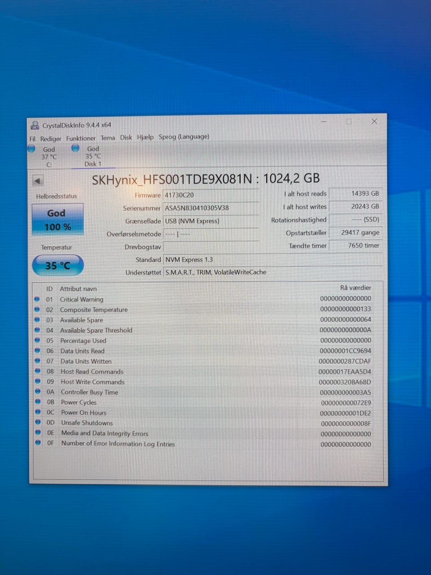Click the status dot for Controller Busy Time
The width and height of the screenshot is (431, 575).
click(x=38, y=391)
